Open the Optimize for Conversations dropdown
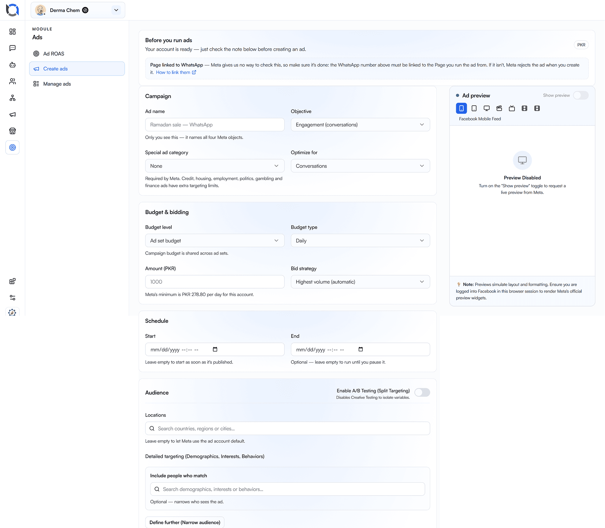 pyautogui.click(x=360, y=166)
